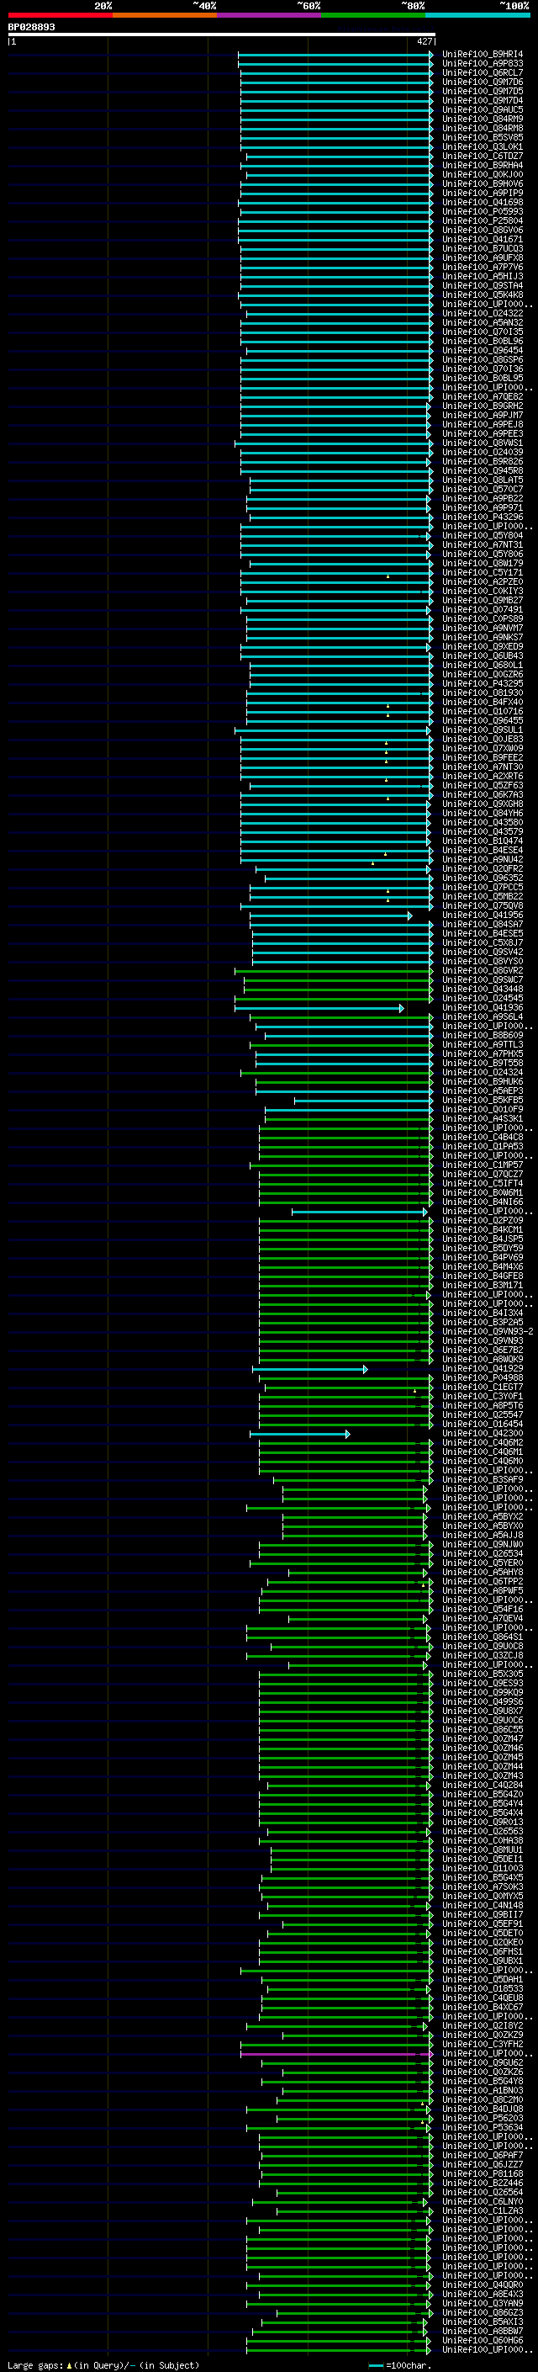Click the short cyan bar for UniRef100_Q41936
Viewport: 538px width, 2372px height.
[319, 1008]
